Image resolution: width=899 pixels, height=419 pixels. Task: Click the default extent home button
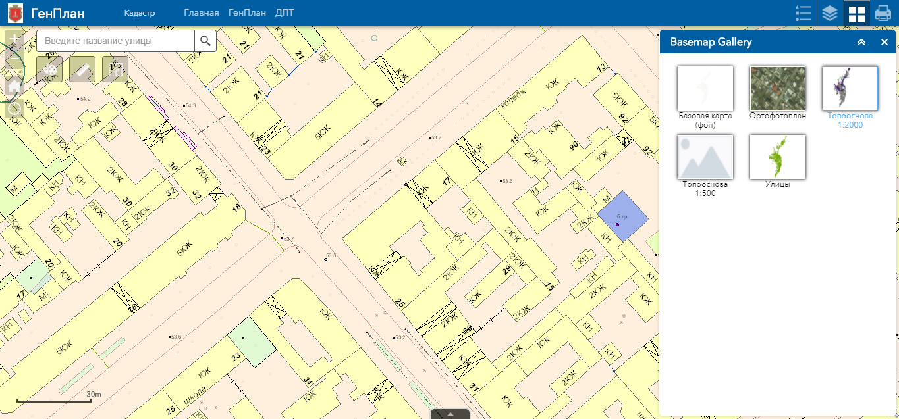click(14, 86)
